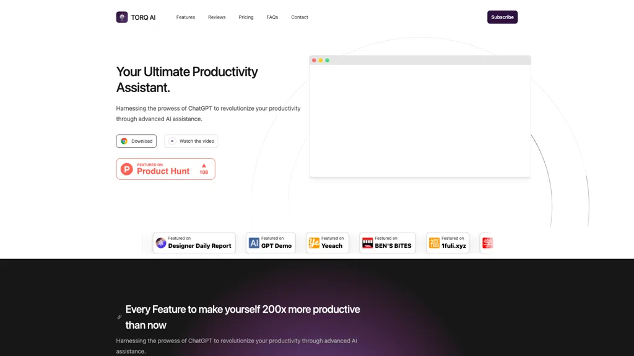Click the yellow dot in mockup window
Viewport: 634px width, 356px height.
[321, 60]
